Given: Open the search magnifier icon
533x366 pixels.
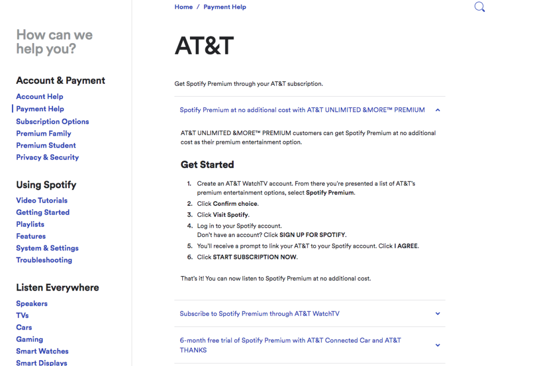Looking at the screenshot, I should pyautogui.click(x=479, y=7).
